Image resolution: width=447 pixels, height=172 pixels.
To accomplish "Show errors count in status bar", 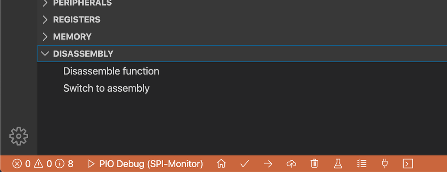I will coord(21,164).
